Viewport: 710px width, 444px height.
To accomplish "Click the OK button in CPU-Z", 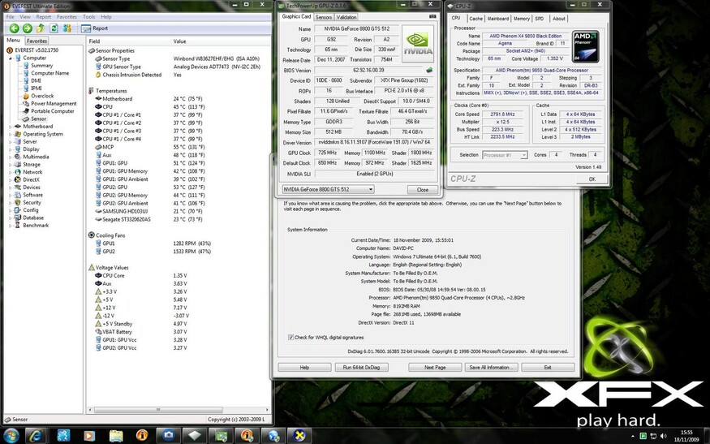I will pyautogui.click(x=592, y=179).
